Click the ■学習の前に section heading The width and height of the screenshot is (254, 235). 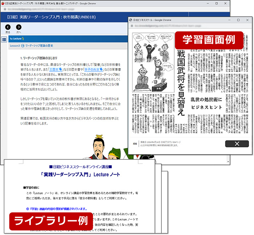click(31, 188)
